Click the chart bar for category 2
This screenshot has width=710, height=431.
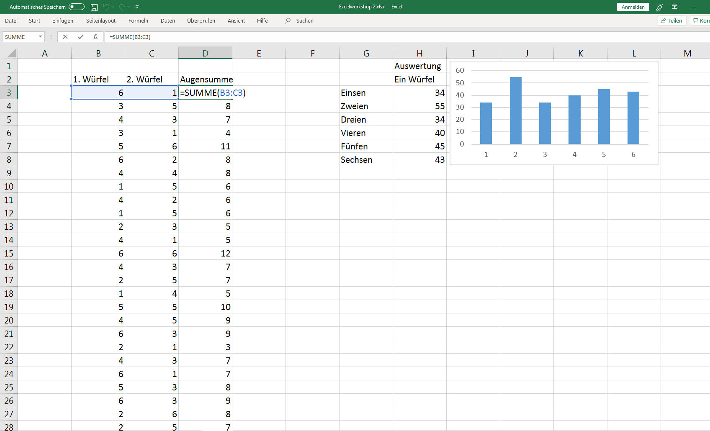click(x=516, y=110)
